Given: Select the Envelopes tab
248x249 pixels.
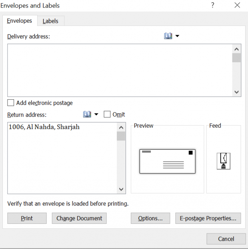Looking at the screenshot, I should tap(20, 21).
